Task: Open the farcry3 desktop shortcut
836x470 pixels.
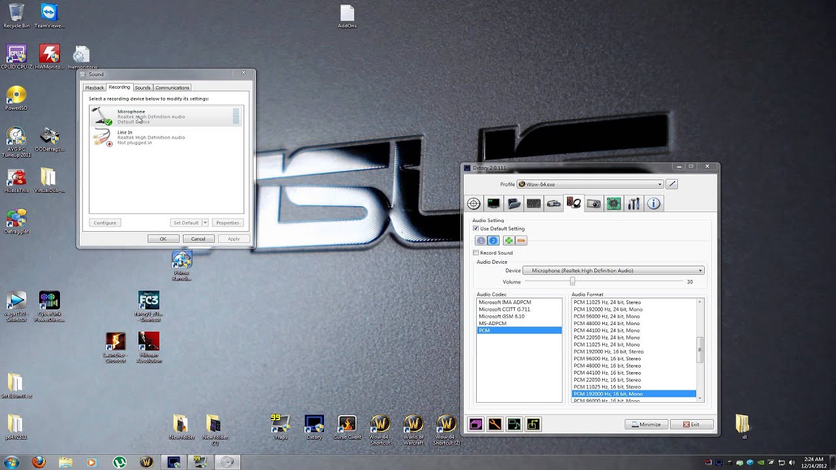Action: [149, 307]
